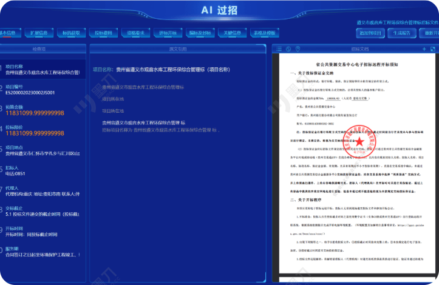The image size is (439, 285).
Task: Click the plus icon in document panel header
Action: [424, 49]
